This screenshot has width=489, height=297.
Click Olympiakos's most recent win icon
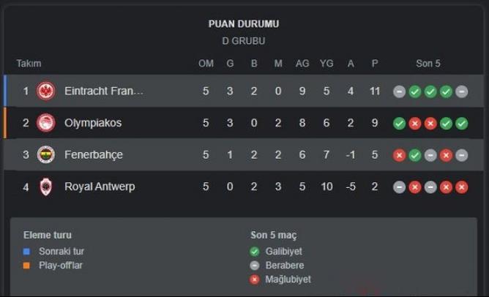click(x=461, y=123)
